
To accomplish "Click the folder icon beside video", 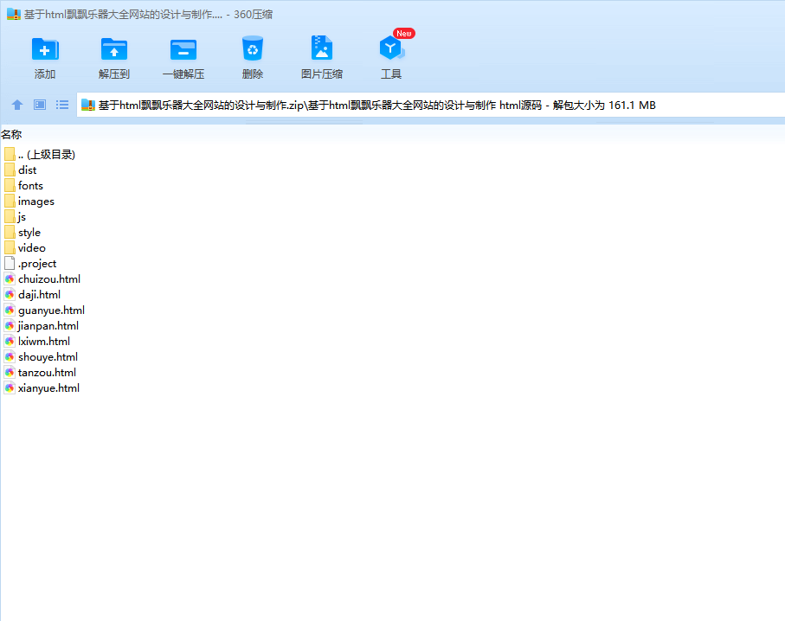I will coord(10,247).
